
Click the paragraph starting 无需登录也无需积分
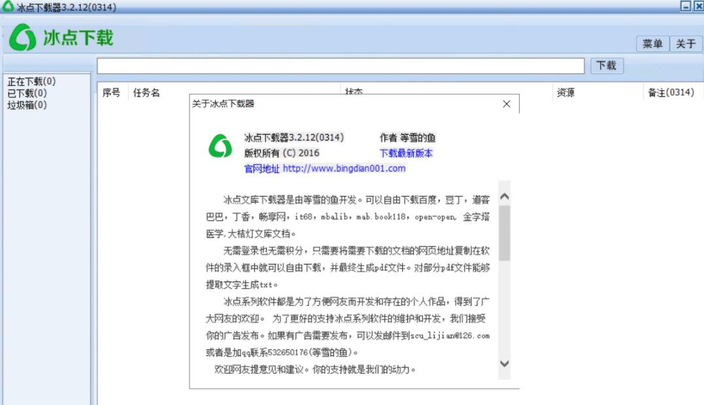coord(348,268)
